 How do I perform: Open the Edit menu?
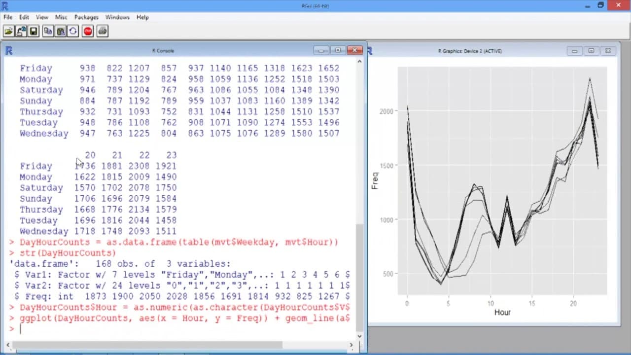pyautogui.click(x=24, y=17)
